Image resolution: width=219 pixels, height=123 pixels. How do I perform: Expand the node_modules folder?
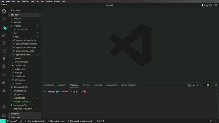tap(24, 29)
